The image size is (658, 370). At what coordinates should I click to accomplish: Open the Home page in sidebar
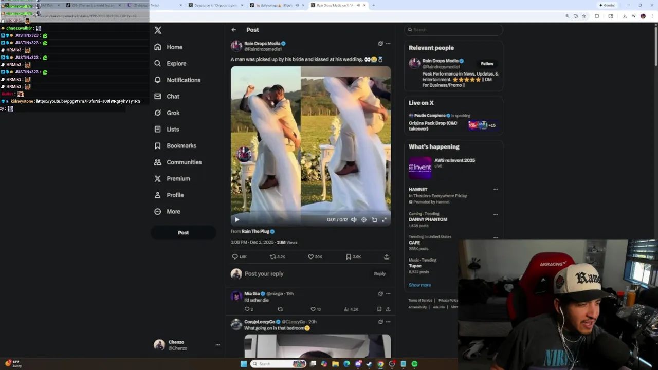(169, 47)
